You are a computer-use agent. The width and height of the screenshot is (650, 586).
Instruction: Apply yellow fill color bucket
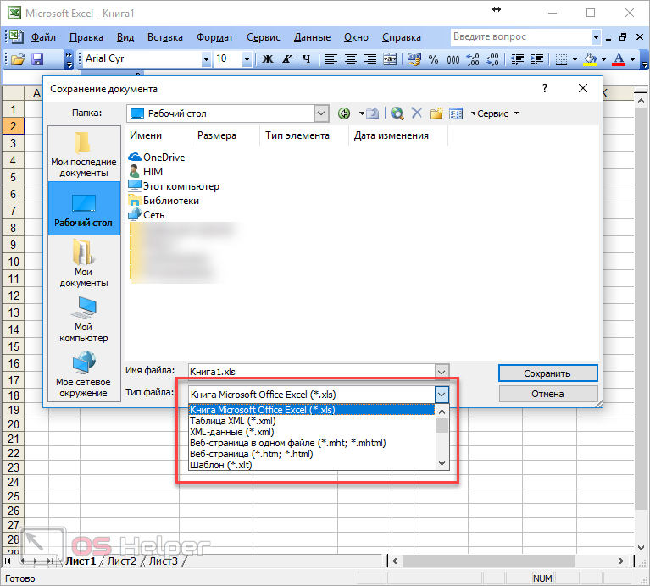pos(591,59)
